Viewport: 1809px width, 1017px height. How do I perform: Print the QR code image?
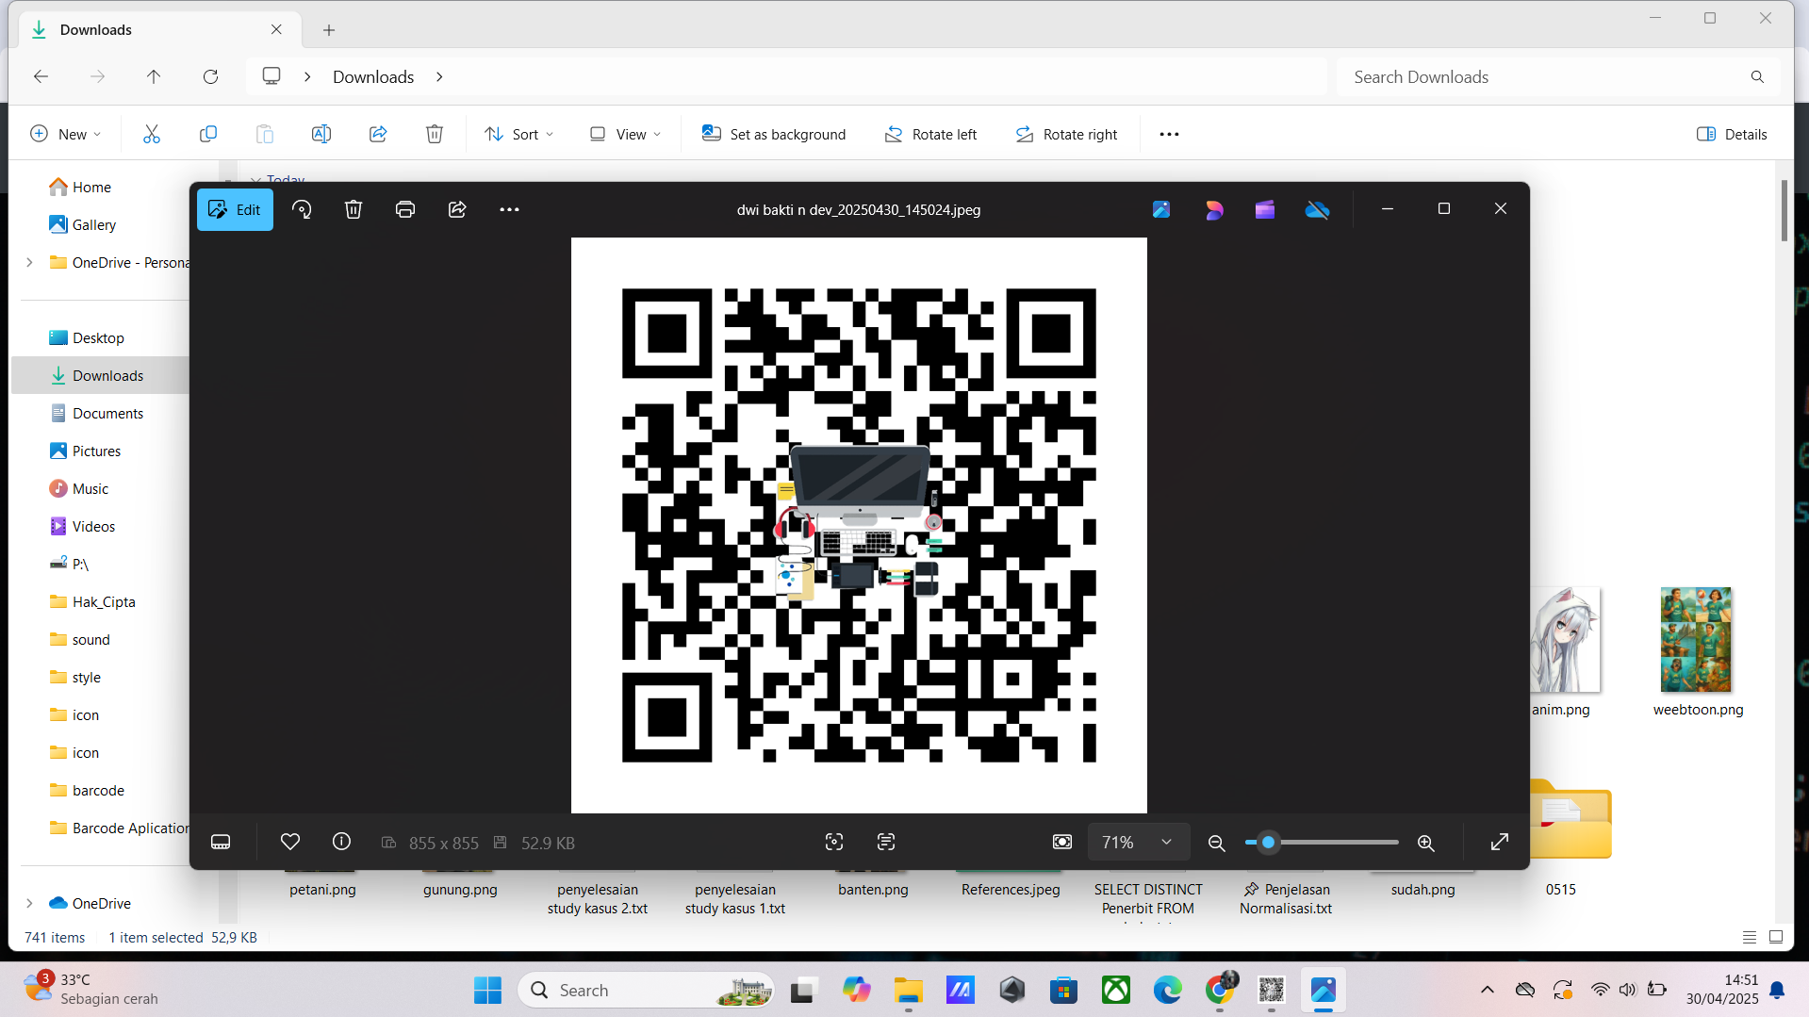tap(405, 209)
